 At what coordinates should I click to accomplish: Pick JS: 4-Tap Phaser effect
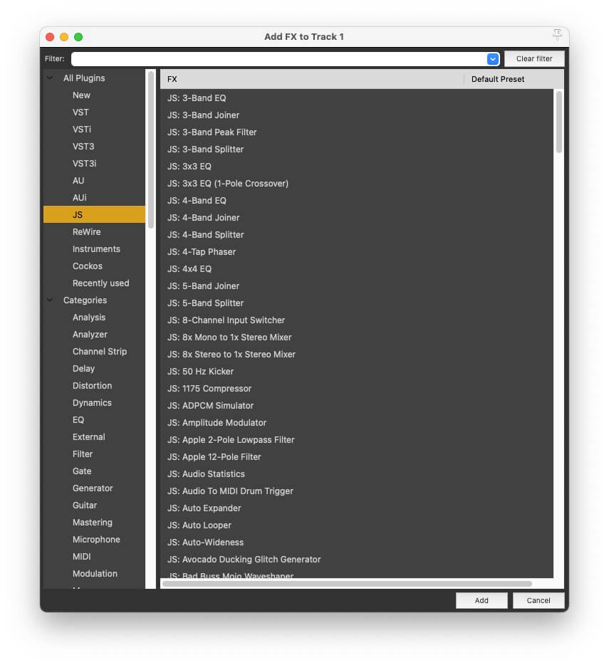click(x=202, y=252)
